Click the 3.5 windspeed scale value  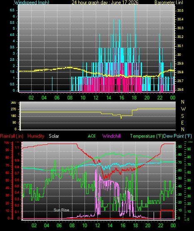(x=12, y=47)
